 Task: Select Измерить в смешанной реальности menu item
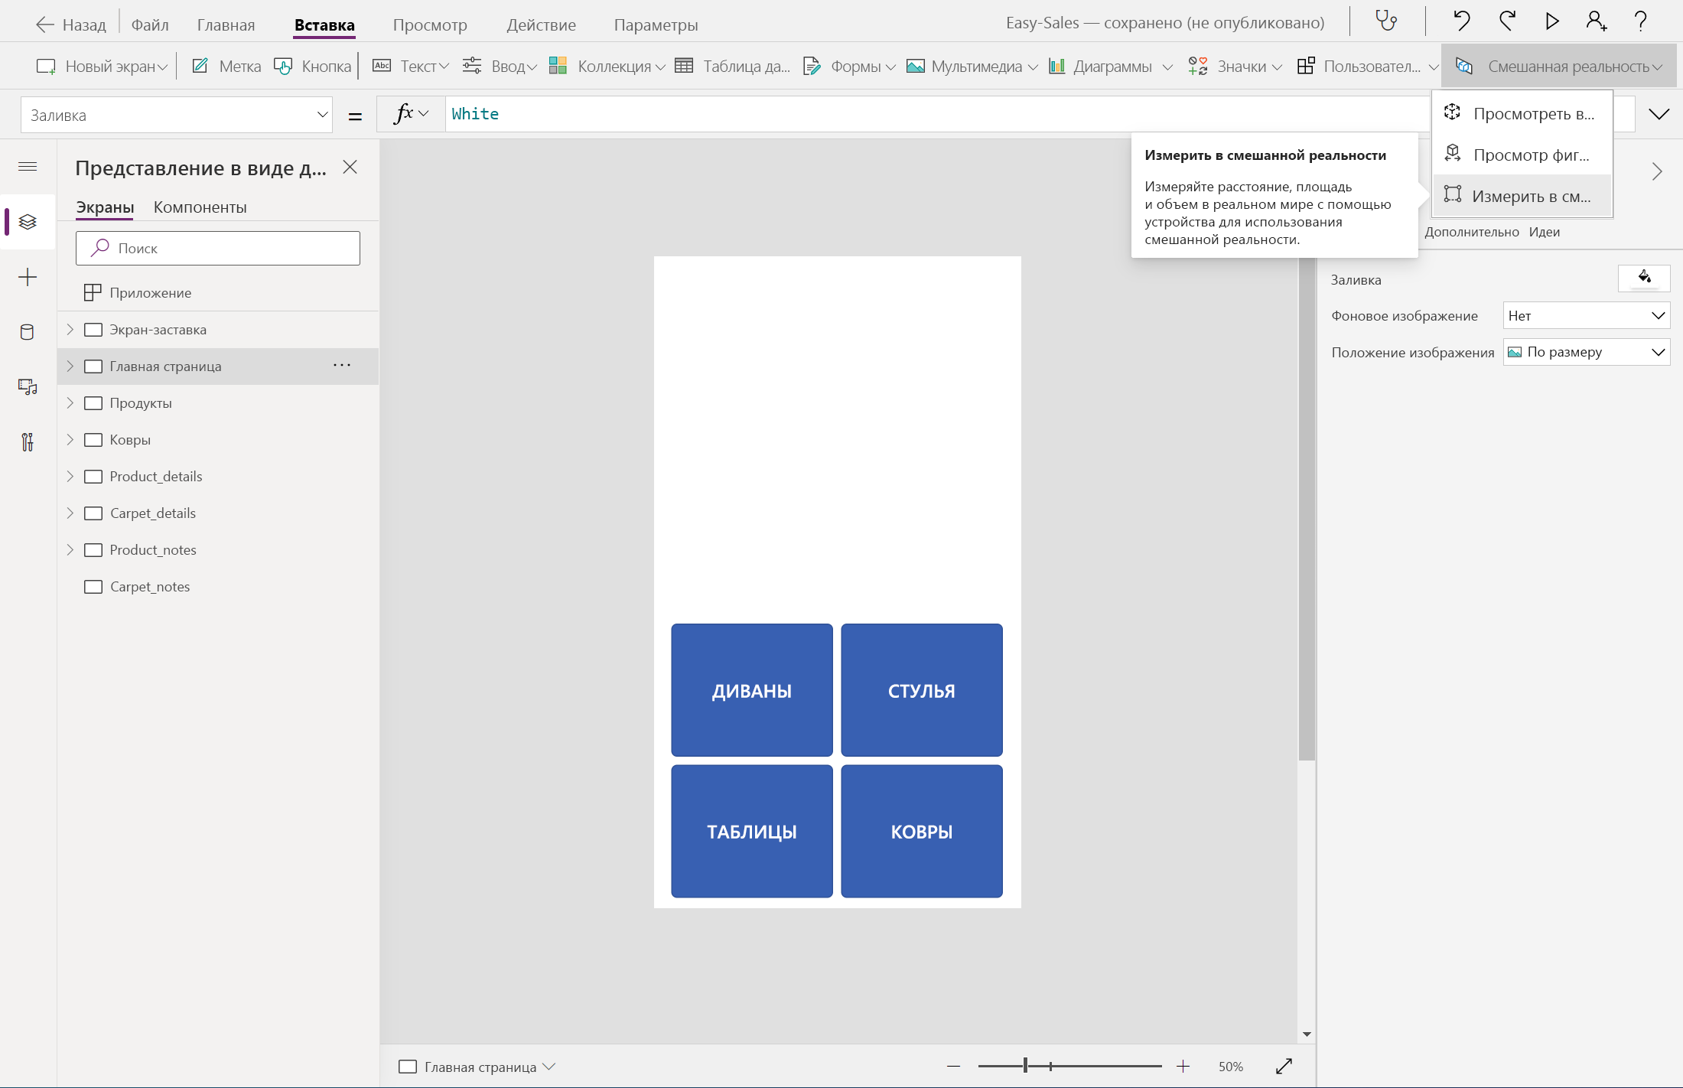pos(1522,197)
